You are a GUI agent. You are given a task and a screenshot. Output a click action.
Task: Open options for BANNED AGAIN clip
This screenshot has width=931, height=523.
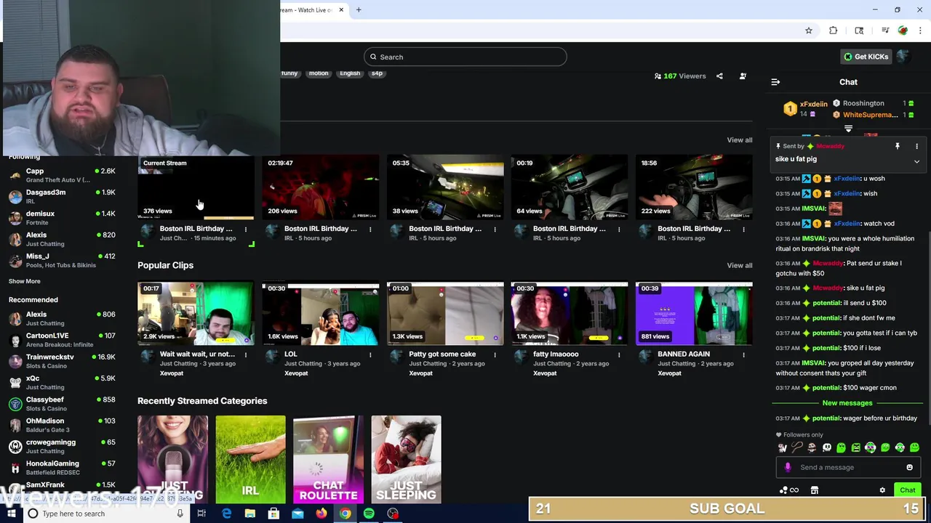[x=743, y=354]
